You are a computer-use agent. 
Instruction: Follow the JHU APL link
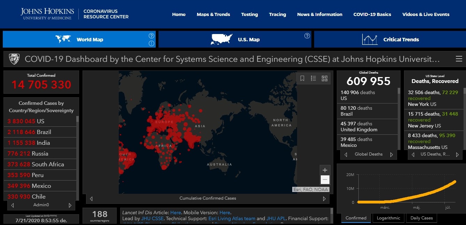276,218
